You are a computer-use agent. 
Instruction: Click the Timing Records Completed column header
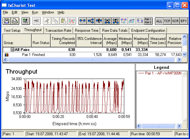pos(63,40)
